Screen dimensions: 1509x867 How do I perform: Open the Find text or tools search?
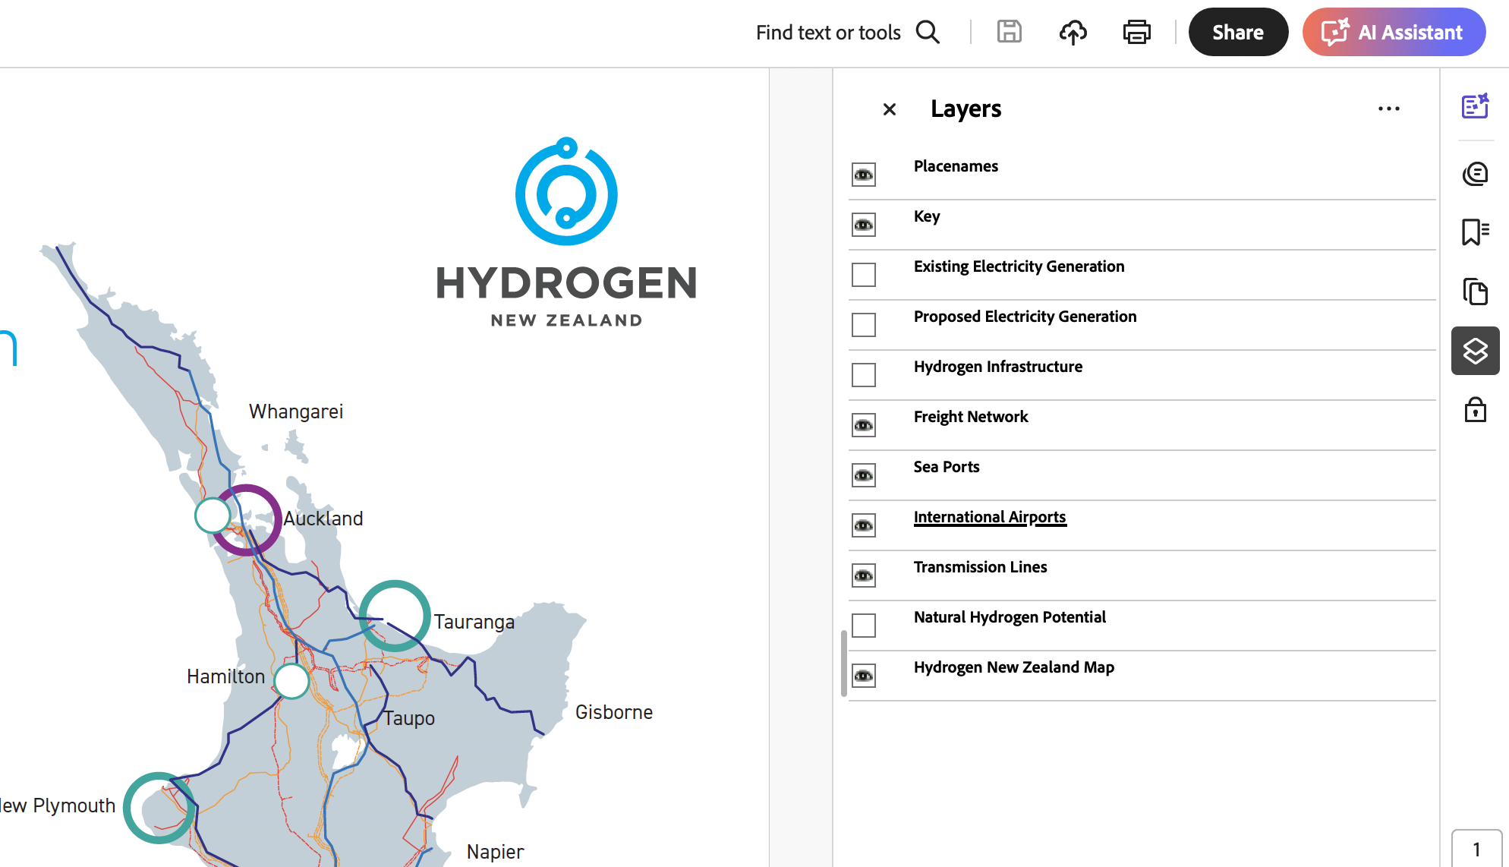pyautogui.click(x=928, y=33)
